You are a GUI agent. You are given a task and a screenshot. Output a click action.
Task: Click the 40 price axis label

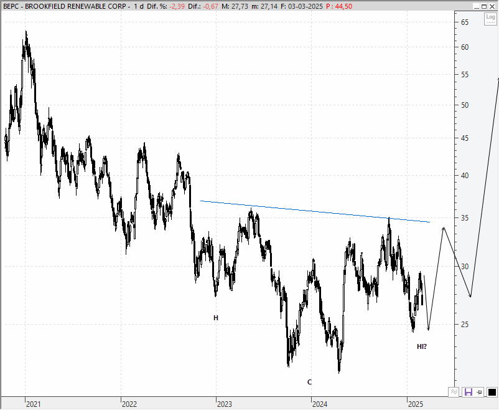tap(465, 176)
